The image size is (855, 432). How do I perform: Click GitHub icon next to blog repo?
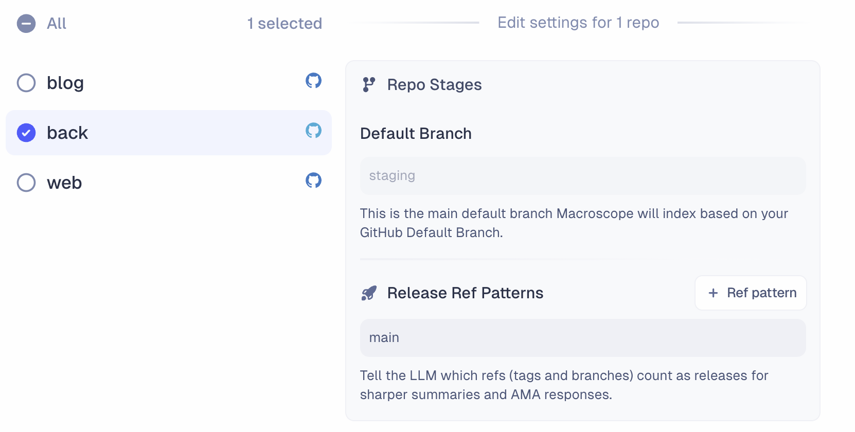click(313, 81)
